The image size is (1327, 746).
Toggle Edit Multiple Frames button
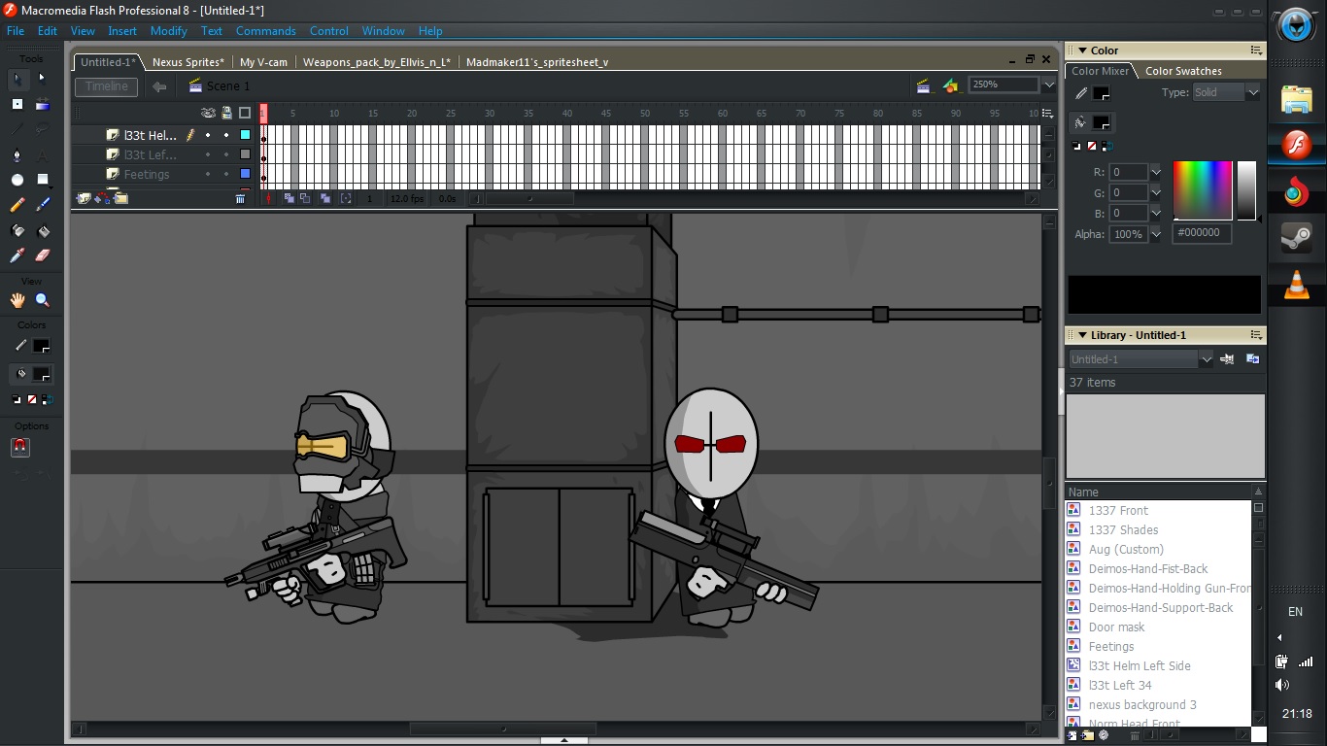coord(325,198)
